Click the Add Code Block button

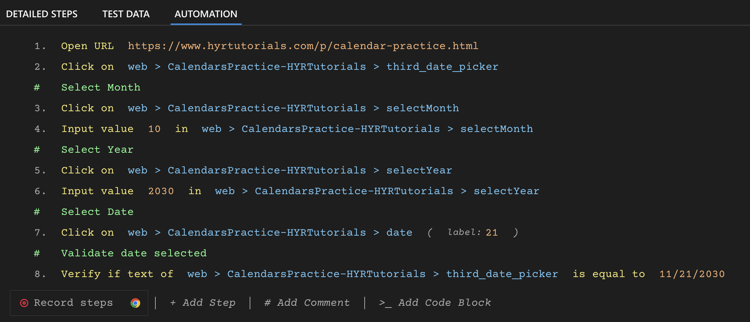click(x=435, y=303)
